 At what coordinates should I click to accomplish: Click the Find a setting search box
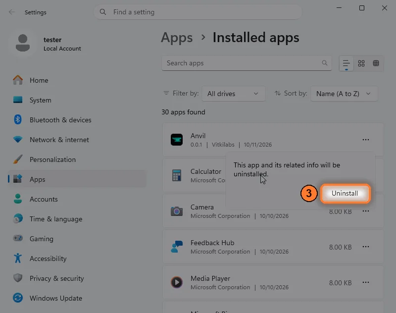pos(198,12)
